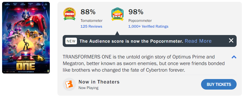Screen dimensions: 244x98
Task: Open the 125 Reviews link
Action: tap(91, 26)
